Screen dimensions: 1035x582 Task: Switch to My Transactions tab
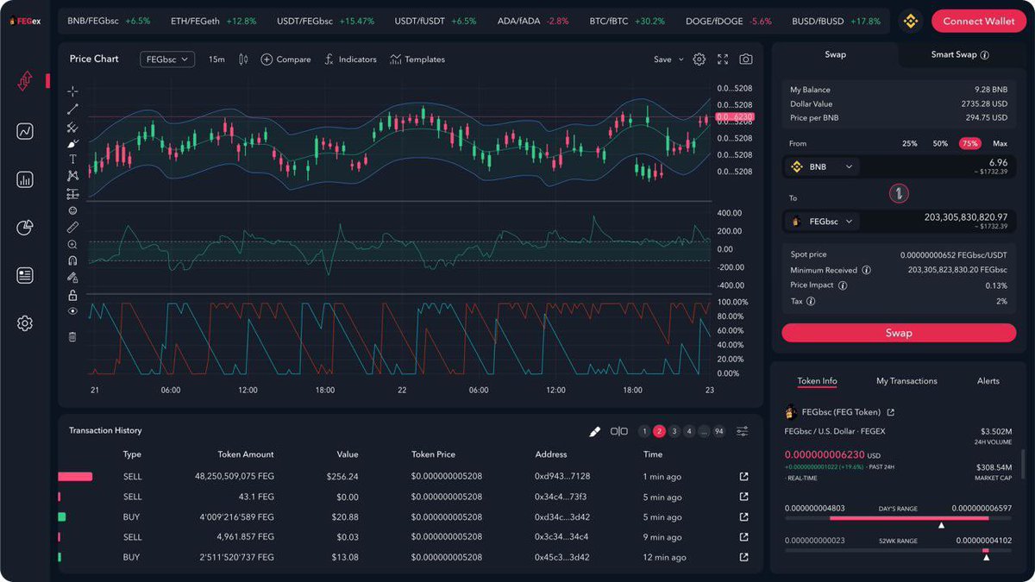(906, 381)
